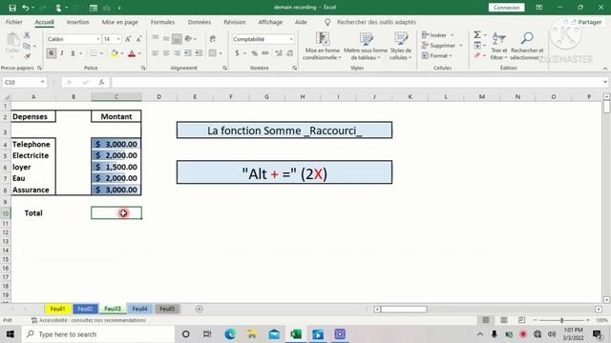Expand the Name Box C10 dropdown
This screenshot has height=343, width=611.
[x=42, y=82]
